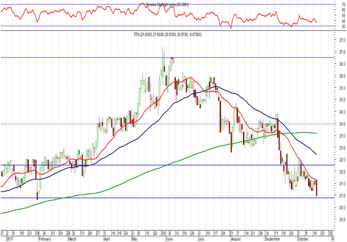Click the RSI scale value 40

tap(343, 21)
